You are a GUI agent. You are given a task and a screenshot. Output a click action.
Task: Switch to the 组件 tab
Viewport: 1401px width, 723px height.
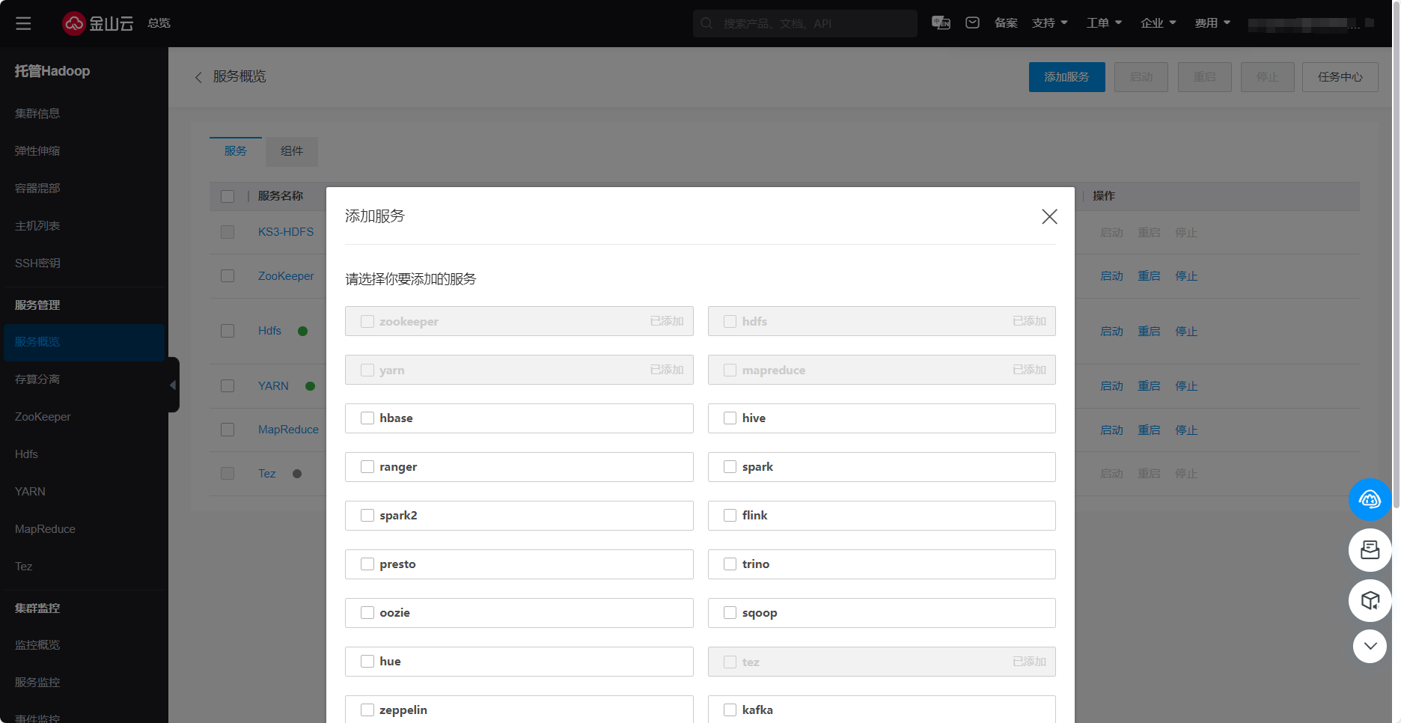tap(292, 151)
